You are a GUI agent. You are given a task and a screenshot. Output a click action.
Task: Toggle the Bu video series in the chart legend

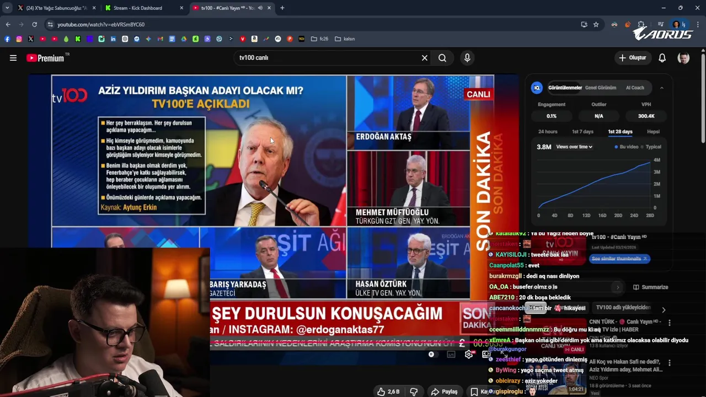627,147
